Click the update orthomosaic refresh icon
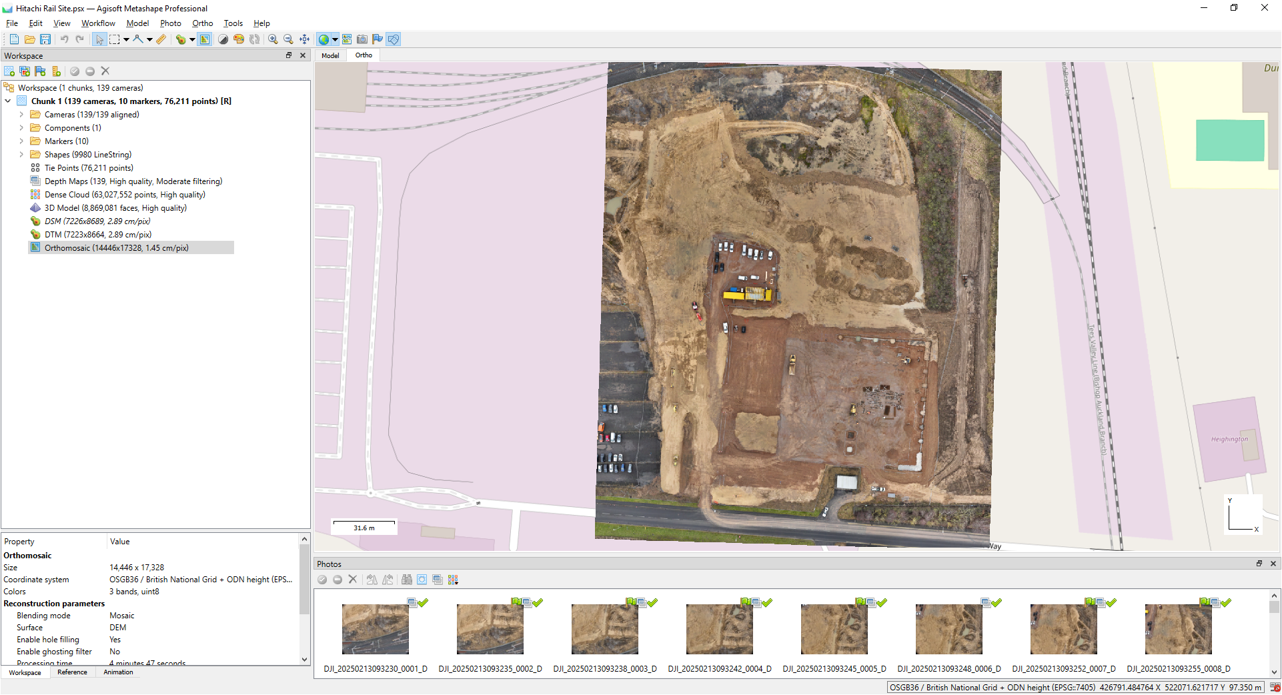Screen dimensions: 1282x695 (x=254, y=39)
